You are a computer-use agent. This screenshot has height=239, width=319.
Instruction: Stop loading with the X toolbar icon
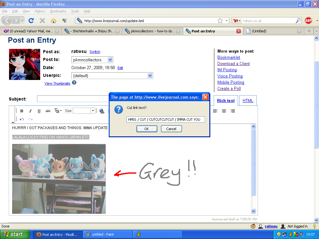pyautogui.click(x=42, y=21)
